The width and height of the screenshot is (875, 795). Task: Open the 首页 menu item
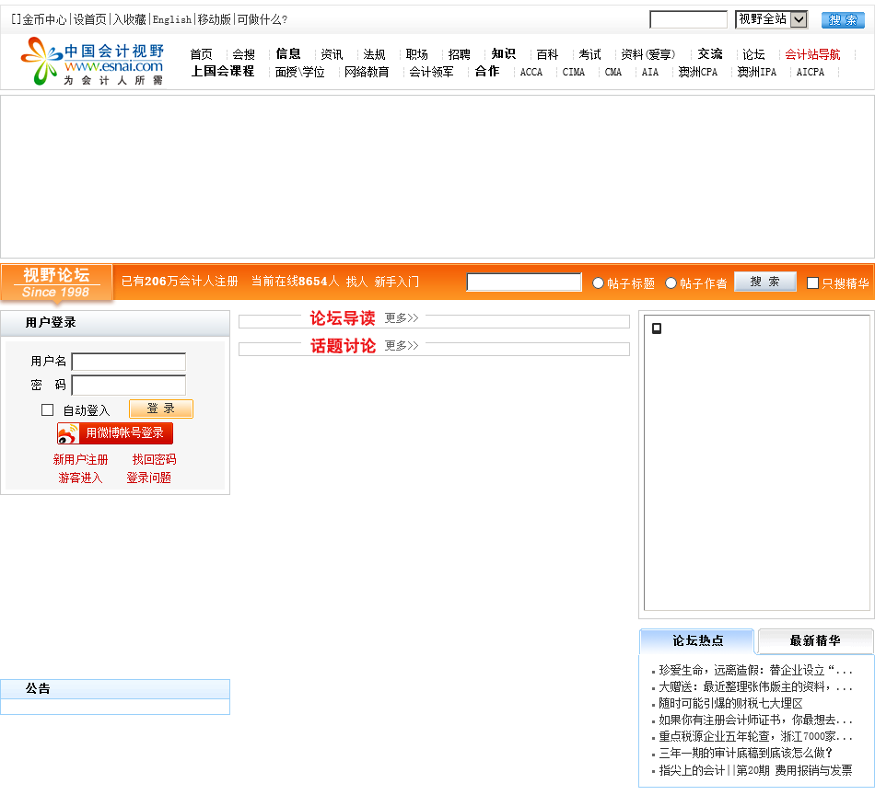click(x=201, y=54)
